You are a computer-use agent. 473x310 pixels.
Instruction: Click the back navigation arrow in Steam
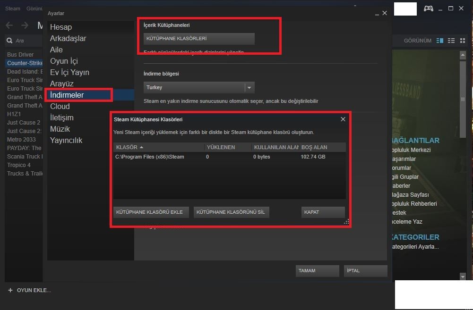[x=9, y=25]
